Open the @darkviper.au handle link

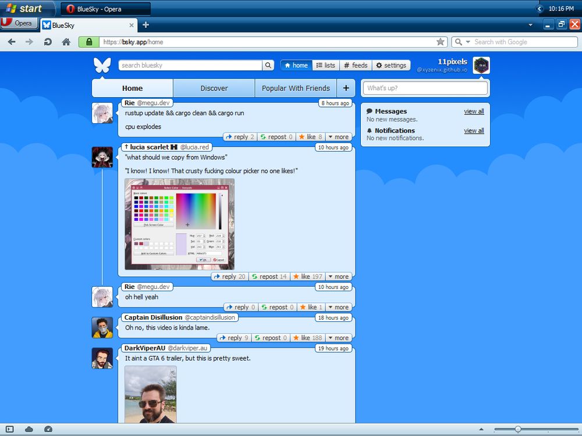pos(187,348)
